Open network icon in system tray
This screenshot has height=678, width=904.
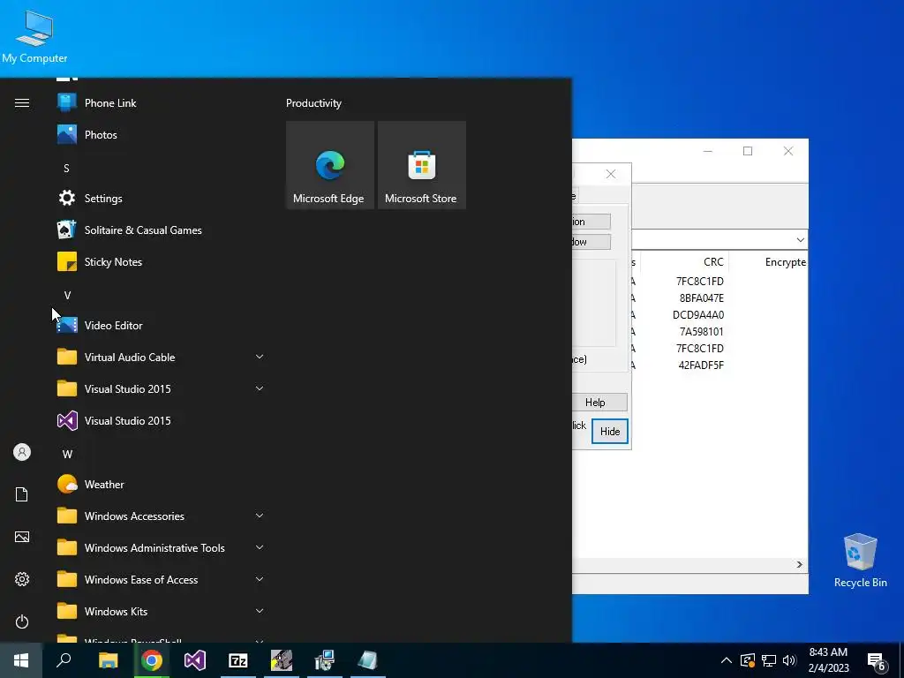click(x=769, y=660)
